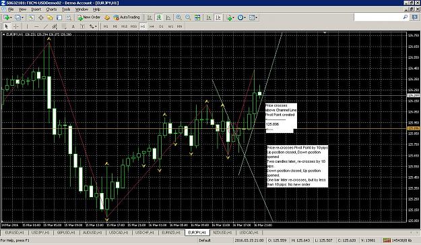Switch to the EURUSD,H1 chart tab
This screenshot has width=421, height=245.
tap(15, 232)
